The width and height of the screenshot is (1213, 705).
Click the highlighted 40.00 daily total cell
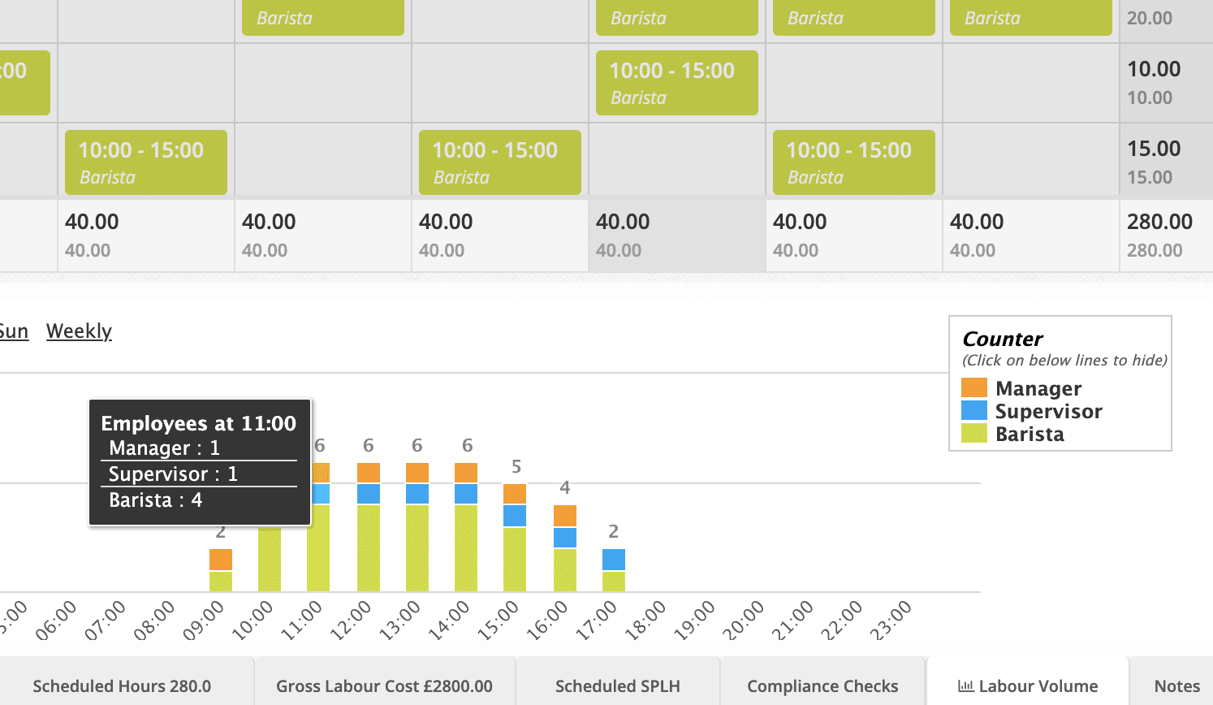676,234
